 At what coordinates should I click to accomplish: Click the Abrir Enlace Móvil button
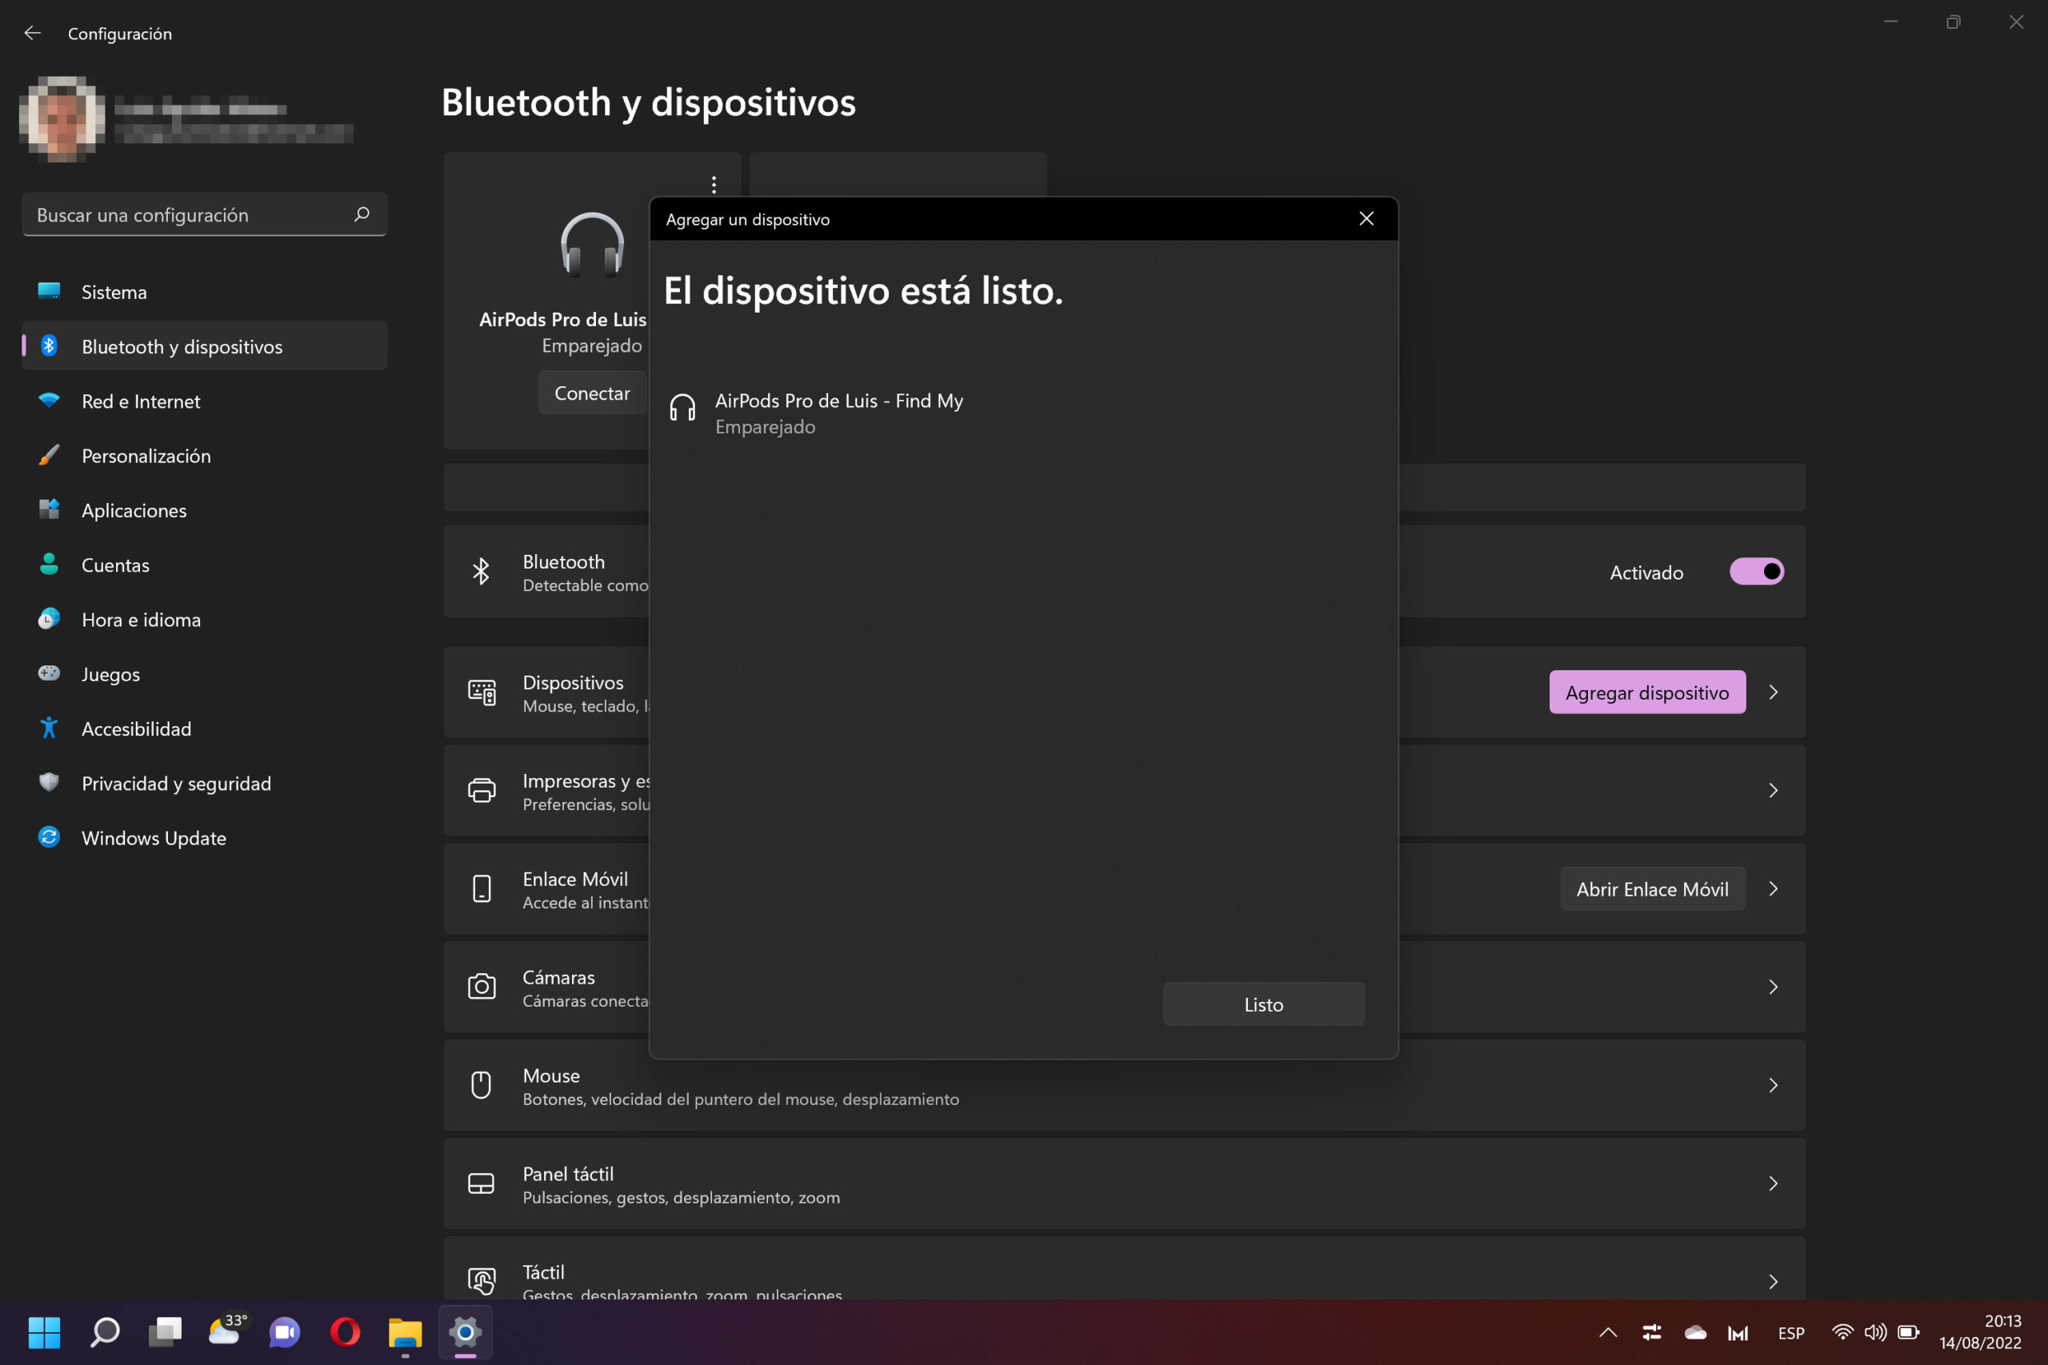coord(1652,889)
